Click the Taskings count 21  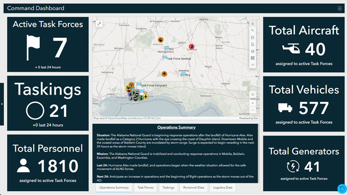(x=58, y=111)
